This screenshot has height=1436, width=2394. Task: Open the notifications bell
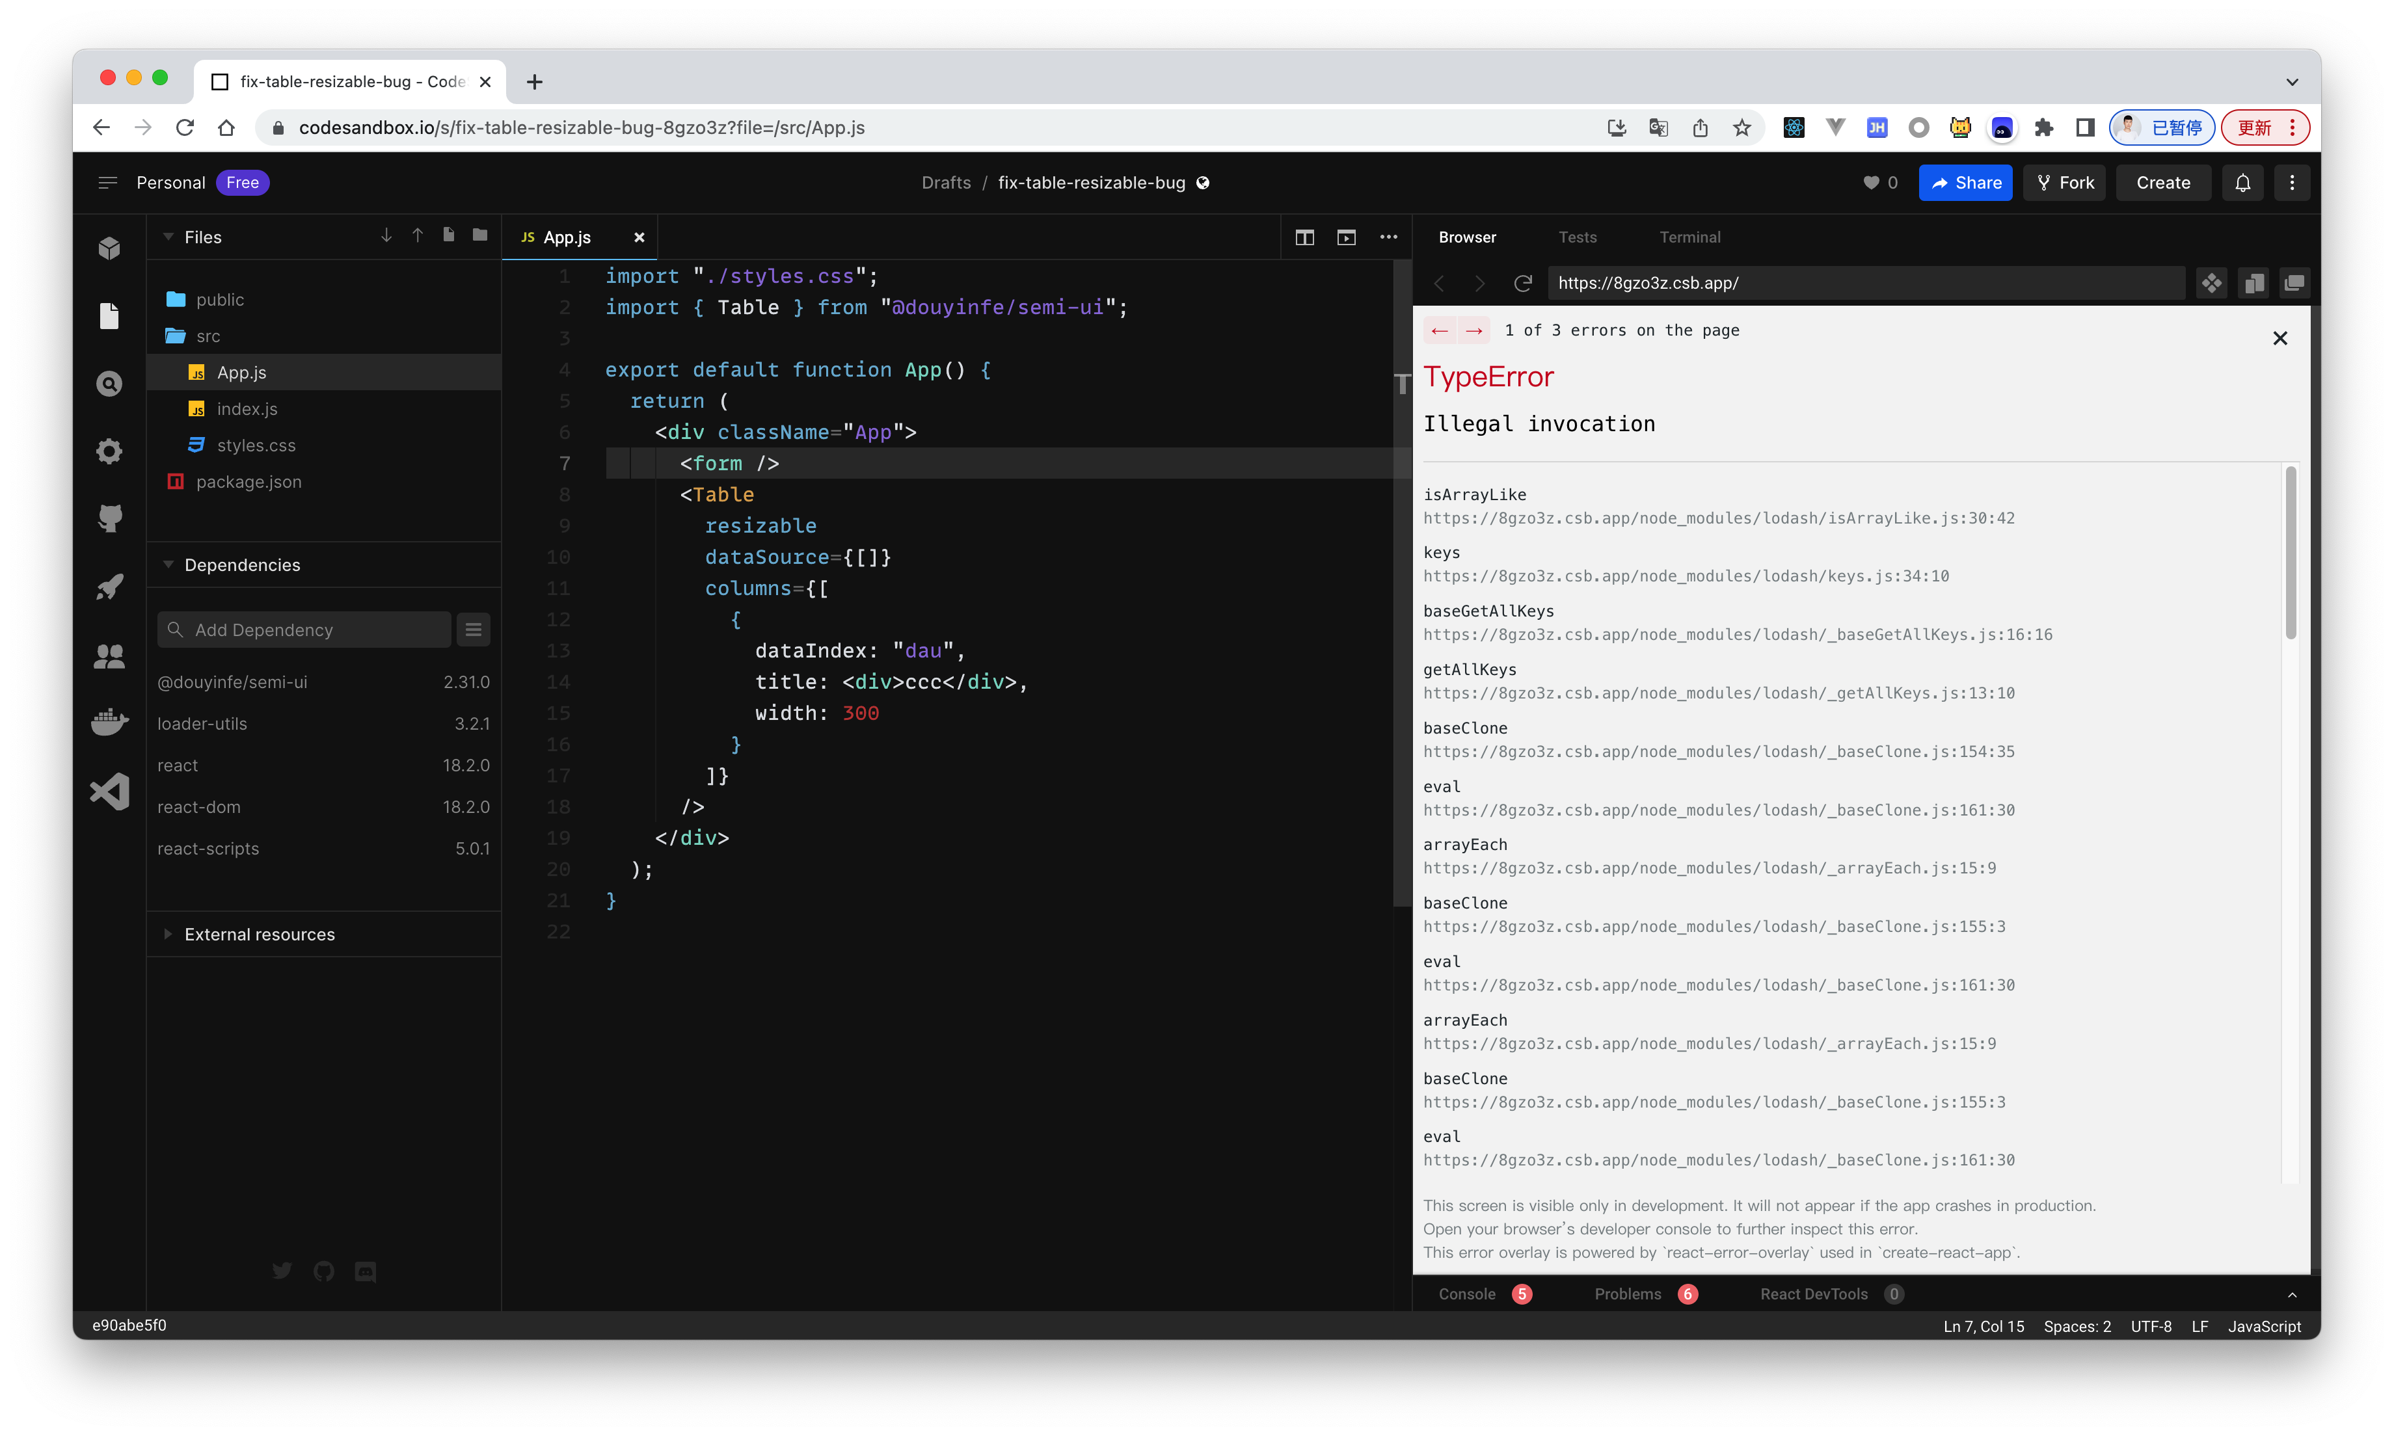coord(2243,182)
